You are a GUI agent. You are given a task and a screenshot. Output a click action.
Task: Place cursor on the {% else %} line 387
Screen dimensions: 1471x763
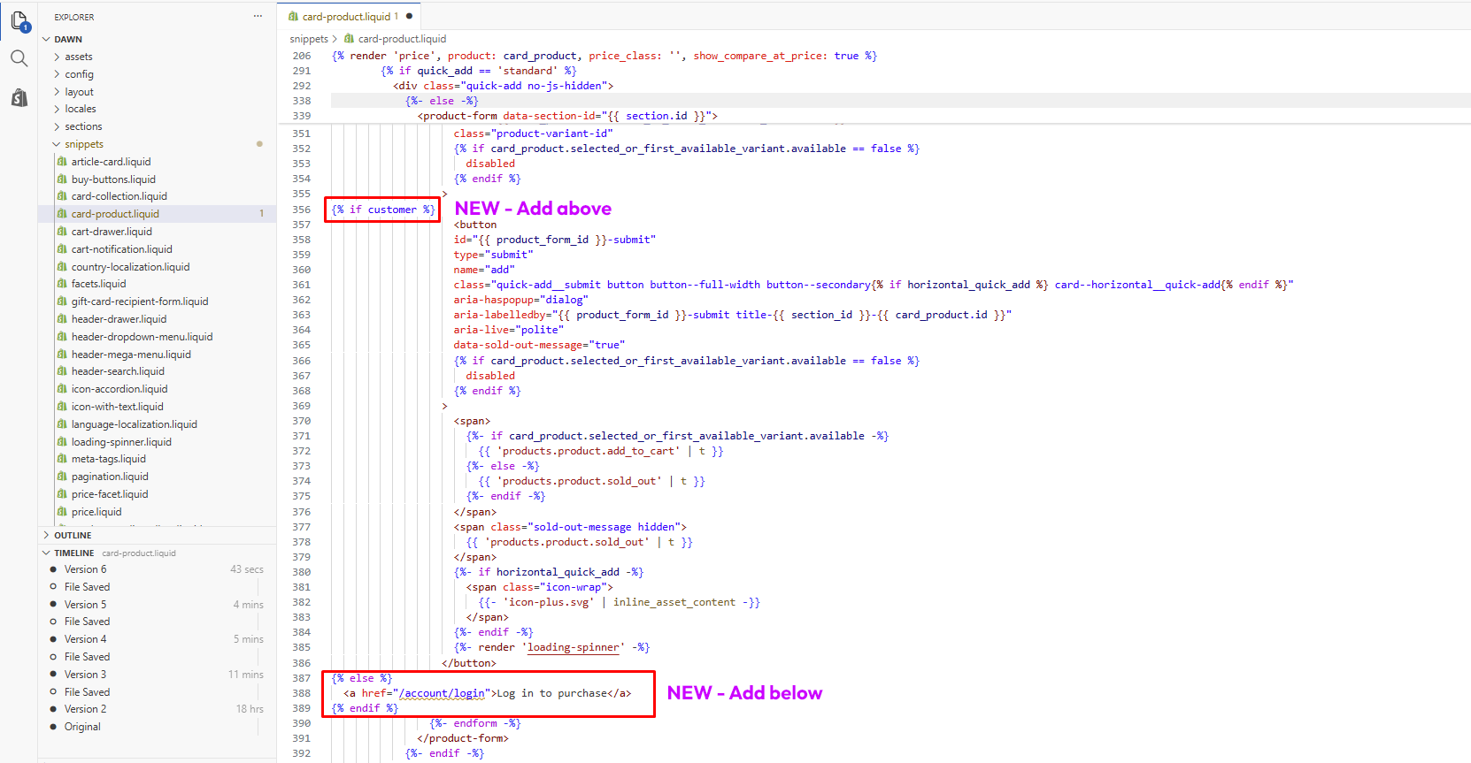point(362,678)
